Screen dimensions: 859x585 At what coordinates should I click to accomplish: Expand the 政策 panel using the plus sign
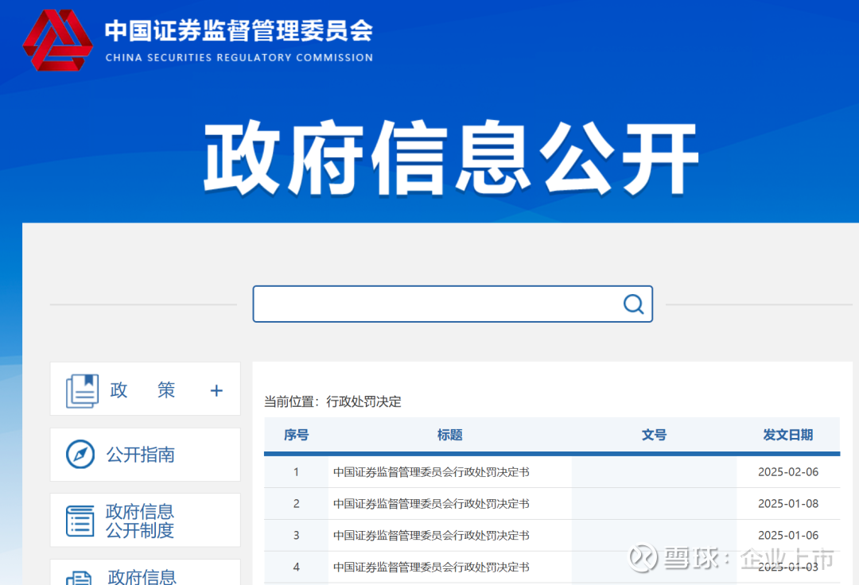(x=216, y=389)
